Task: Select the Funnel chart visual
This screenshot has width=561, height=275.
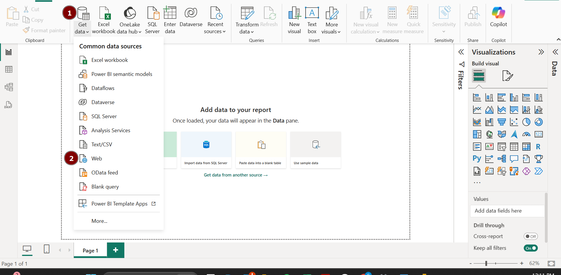Action: (x=502, y=122)
